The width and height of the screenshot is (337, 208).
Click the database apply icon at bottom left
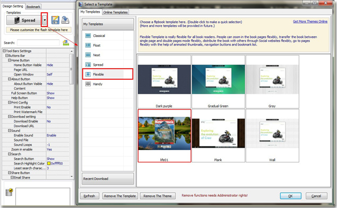(9, 192)
